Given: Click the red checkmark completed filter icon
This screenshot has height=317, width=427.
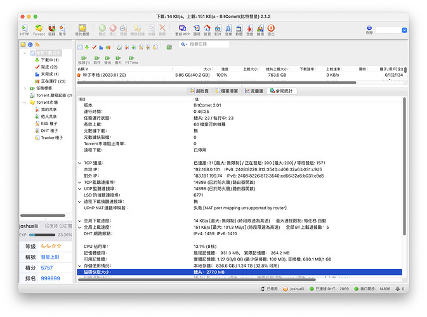Looking at the screenshot, I should 94,47.
